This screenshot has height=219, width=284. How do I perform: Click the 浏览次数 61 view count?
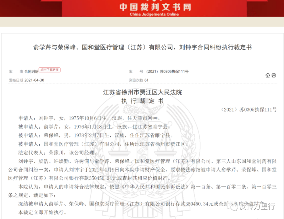pos(139,80)
